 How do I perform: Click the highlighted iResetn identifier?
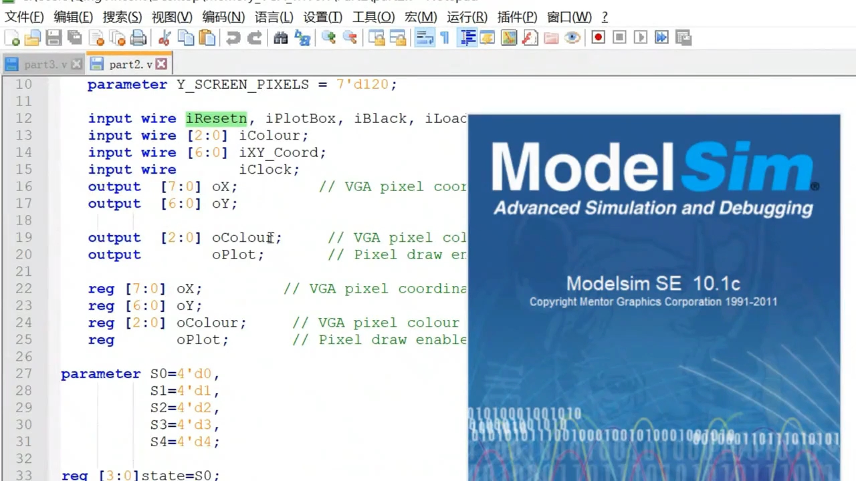pyautogui.click(x=216, y=118)
